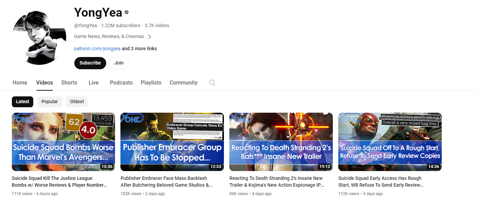This screenshot has width=477, height=206.
Task: Click '96K views • 4 days ago' text
Action: pyautogui.click(x=251, y=194)
